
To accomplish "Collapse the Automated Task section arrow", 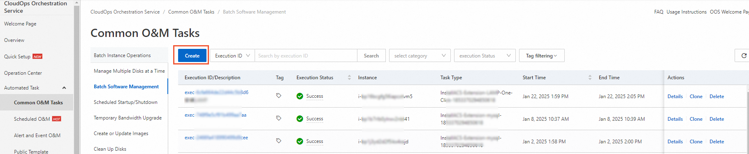I will click(x=64, y=88).
